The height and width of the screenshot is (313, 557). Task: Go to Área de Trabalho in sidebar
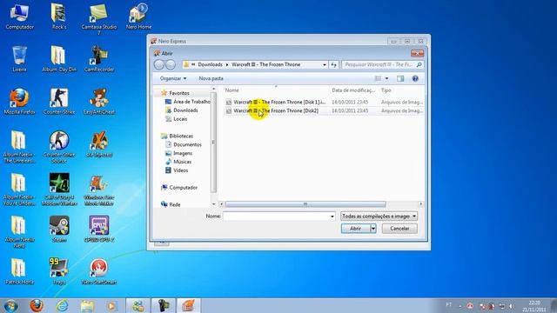click(x=188, y=102)
